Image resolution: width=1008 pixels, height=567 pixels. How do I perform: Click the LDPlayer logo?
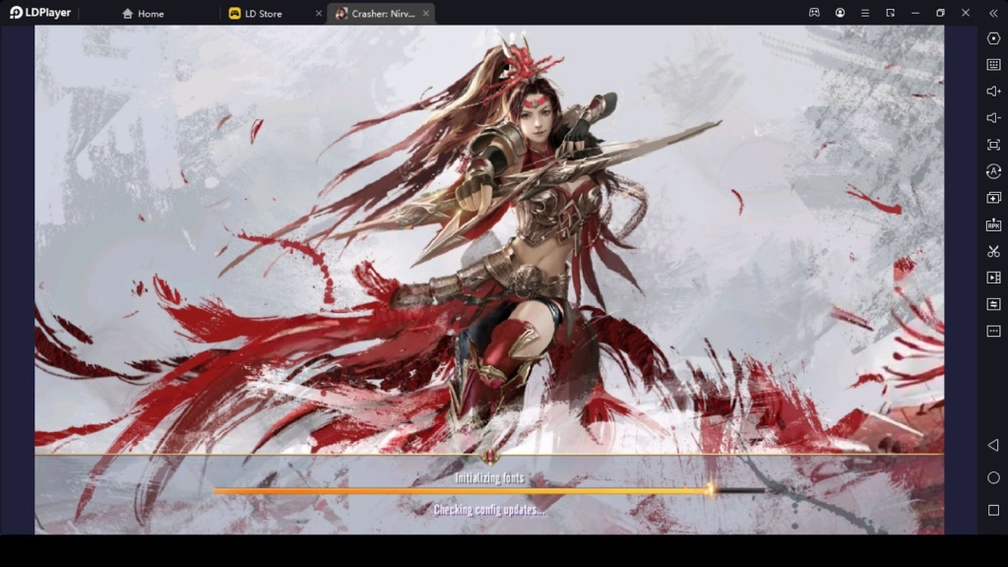pyautogui.click(x=39, y=13)
